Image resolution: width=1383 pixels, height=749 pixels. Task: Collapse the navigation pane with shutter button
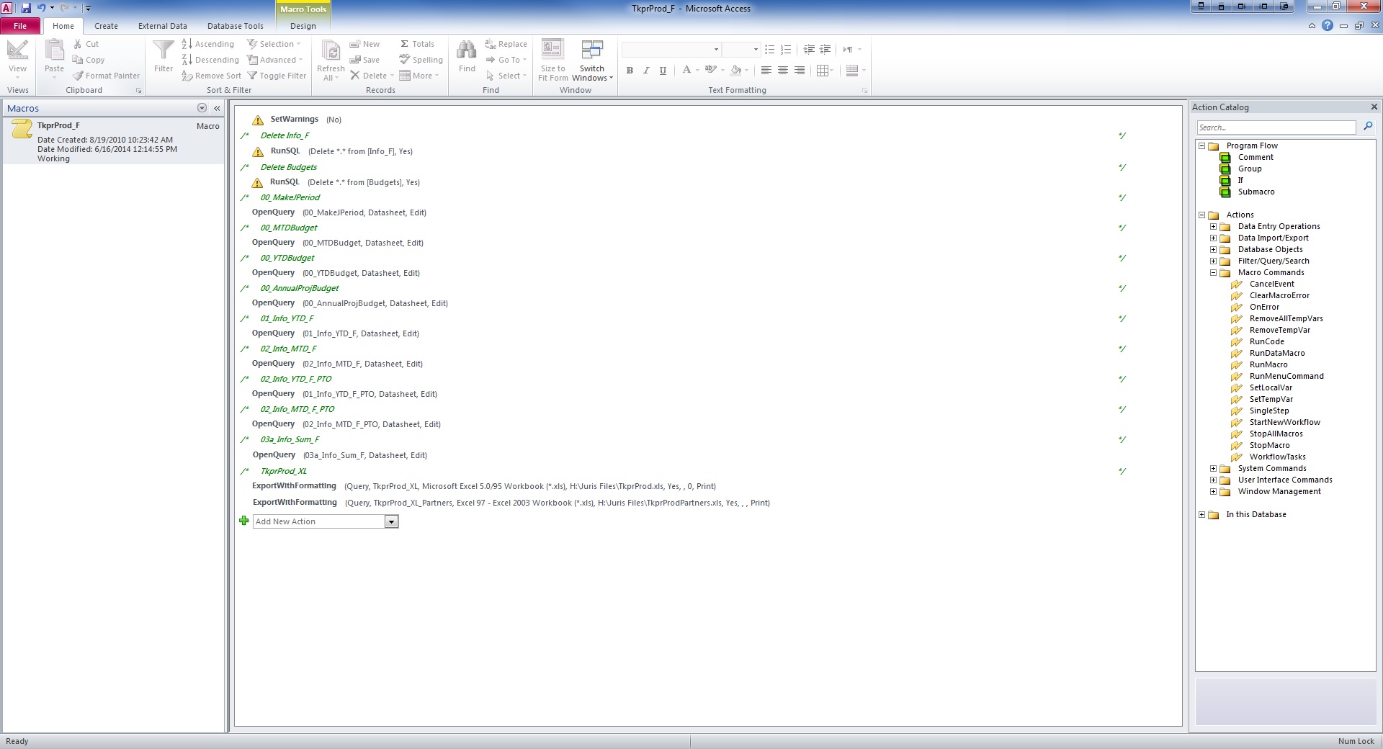point(217,108)
